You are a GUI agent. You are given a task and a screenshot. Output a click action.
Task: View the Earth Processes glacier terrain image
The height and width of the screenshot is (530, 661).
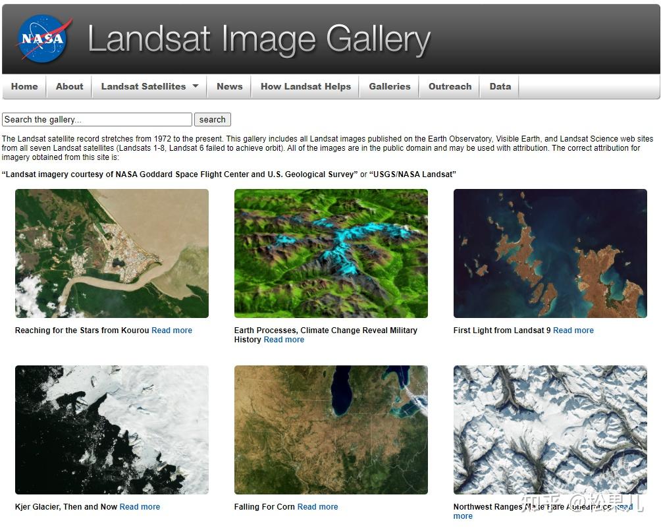pyautogui.click(x=330, y=253)
